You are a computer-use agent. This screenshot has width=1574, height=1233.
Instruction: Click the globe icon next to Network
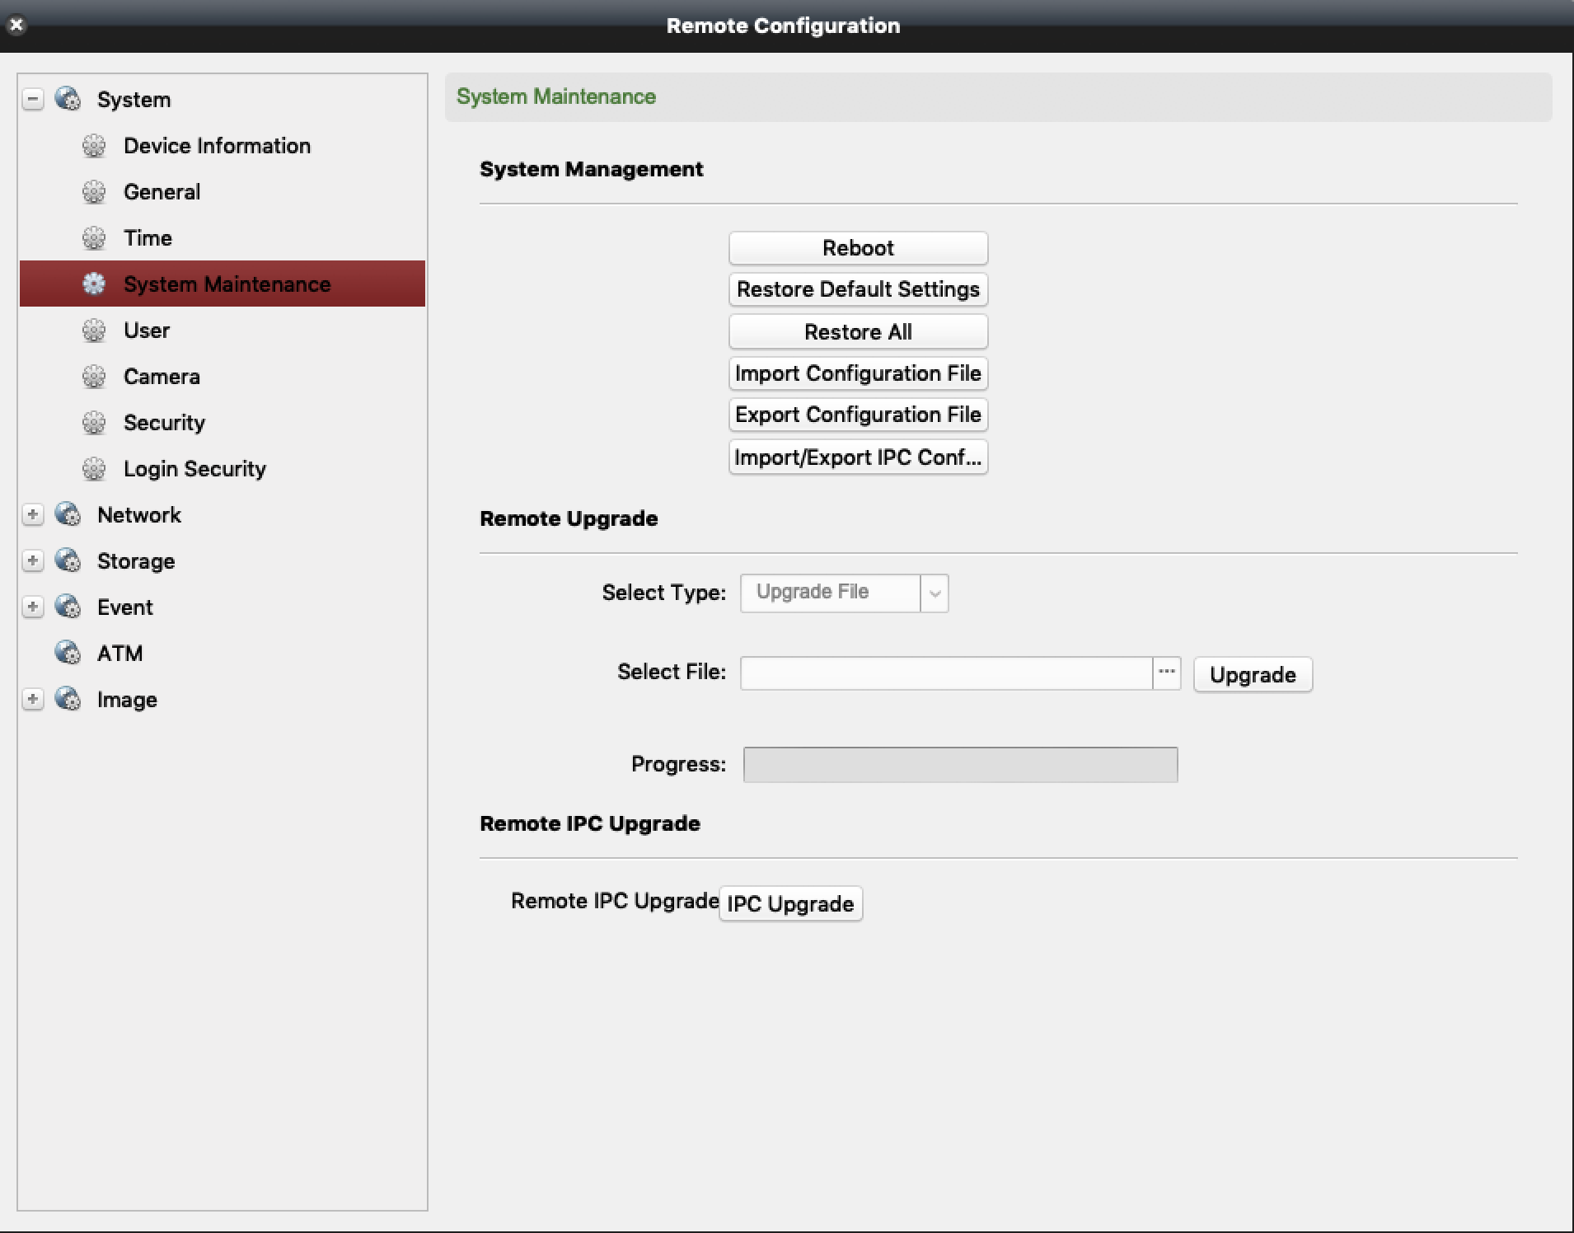(x=68, y=514)
